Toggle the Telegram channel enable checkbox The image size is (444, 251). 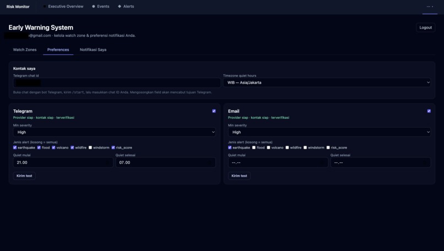point(214,111)
